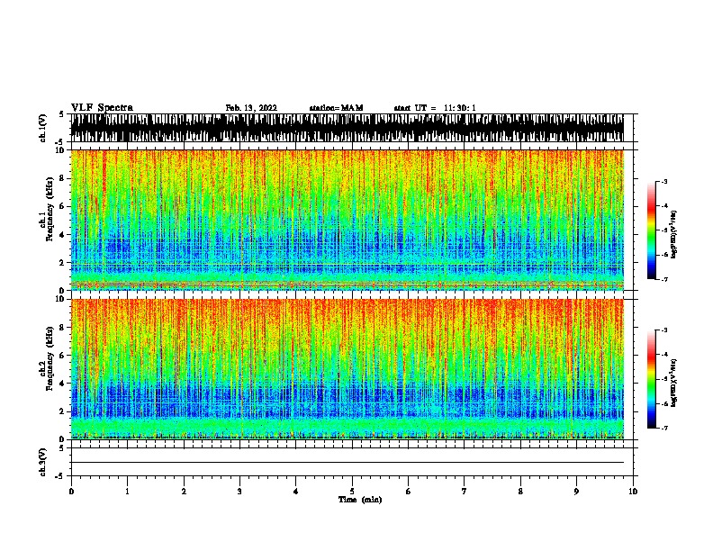Click the ch.1 spectrogram plot
The width and height of the screenshot is (713, 551).
(347, 220)
